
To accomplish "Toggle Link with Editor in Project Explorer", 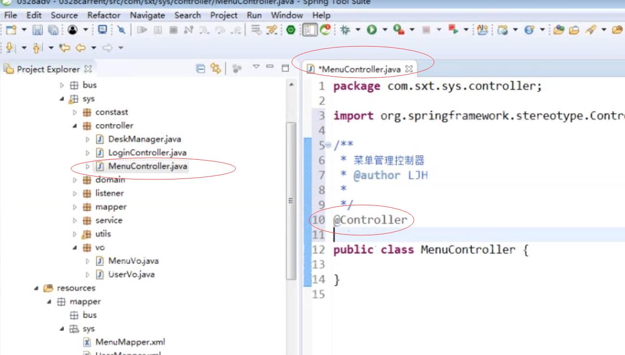I will click(x=216, y=69).
